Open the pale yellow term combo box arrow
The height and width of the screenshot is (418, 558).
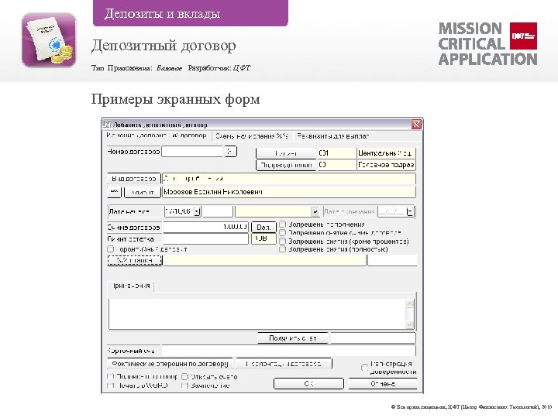(315, 211)
